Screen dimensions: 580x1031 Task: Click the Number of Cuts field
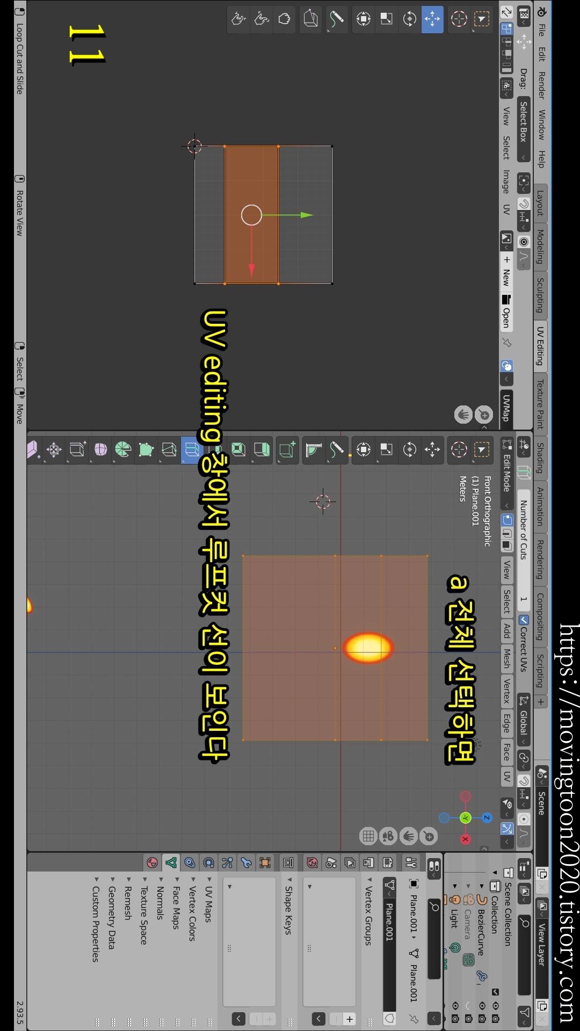(x=524, y=550)
